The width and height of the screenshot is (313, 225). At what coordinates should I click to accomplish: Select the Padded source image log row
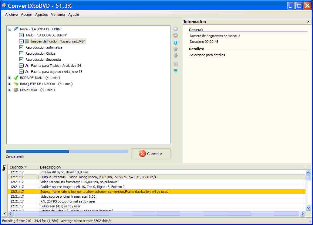coord(156,187)
